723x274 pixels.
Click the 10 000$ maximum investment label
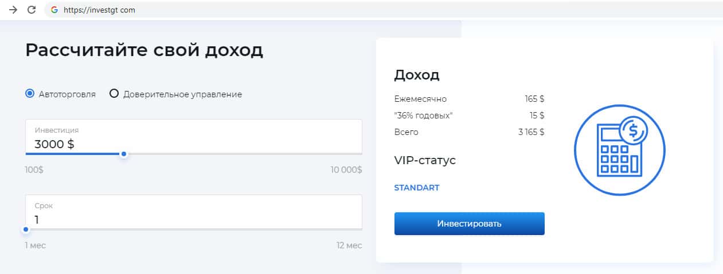click(x=346, y=170)
